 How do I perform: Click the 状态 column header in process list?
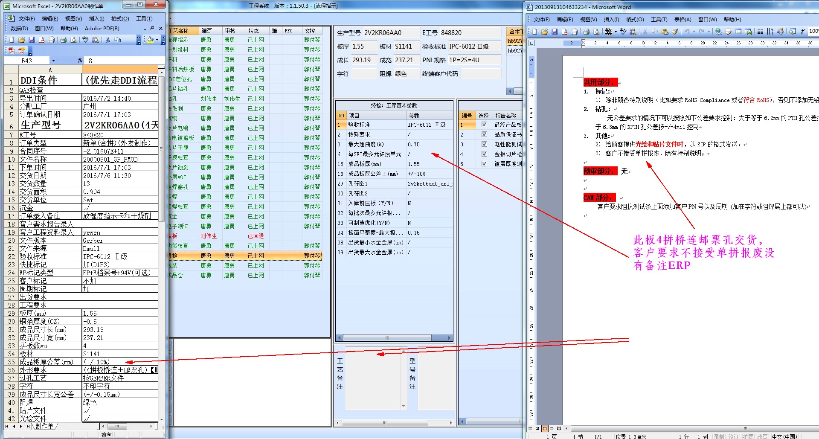click(x=258, y=31)
